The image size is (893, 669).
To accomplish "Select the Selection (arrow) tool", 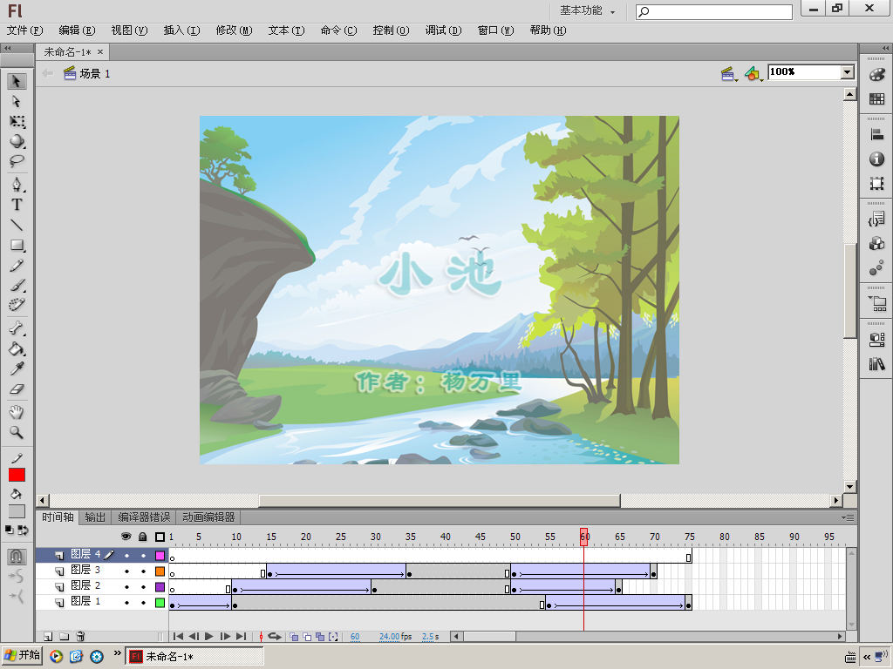I will 17,81.
